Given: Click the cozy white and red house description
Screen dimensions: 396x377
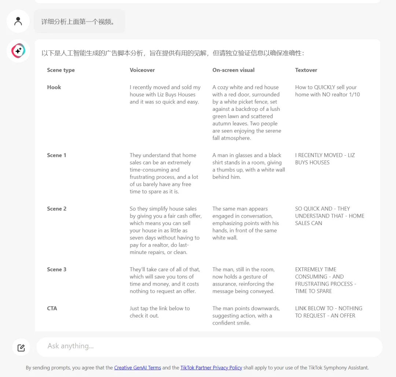Looking at the screenshot, I should [247, 113].
